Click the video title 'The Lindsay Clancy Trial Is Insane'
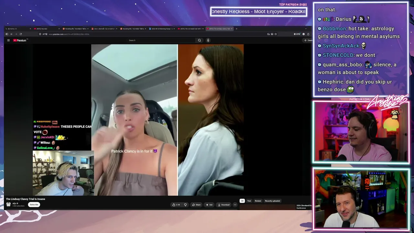Image resolution: width=414 pixels, height=233 pixels. coord(25,199)
